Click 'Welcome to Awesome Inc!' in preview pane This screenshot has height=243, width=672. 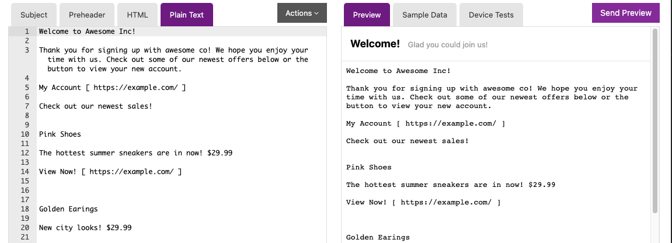[x=398, y=71]
